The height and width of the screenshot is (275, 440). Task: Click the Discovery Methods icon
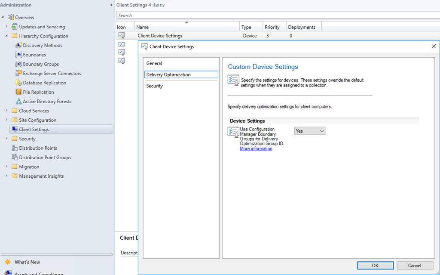pyautogui.click(x=18, y=46)
